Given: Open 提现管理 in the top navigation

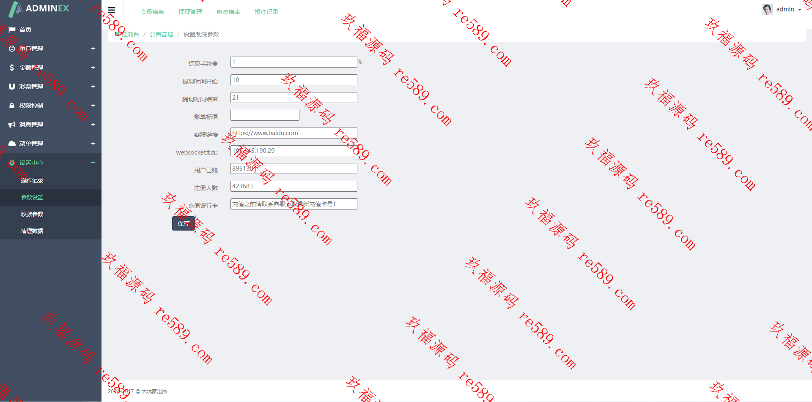Looking at the screenshot, I should click(190, 12).
